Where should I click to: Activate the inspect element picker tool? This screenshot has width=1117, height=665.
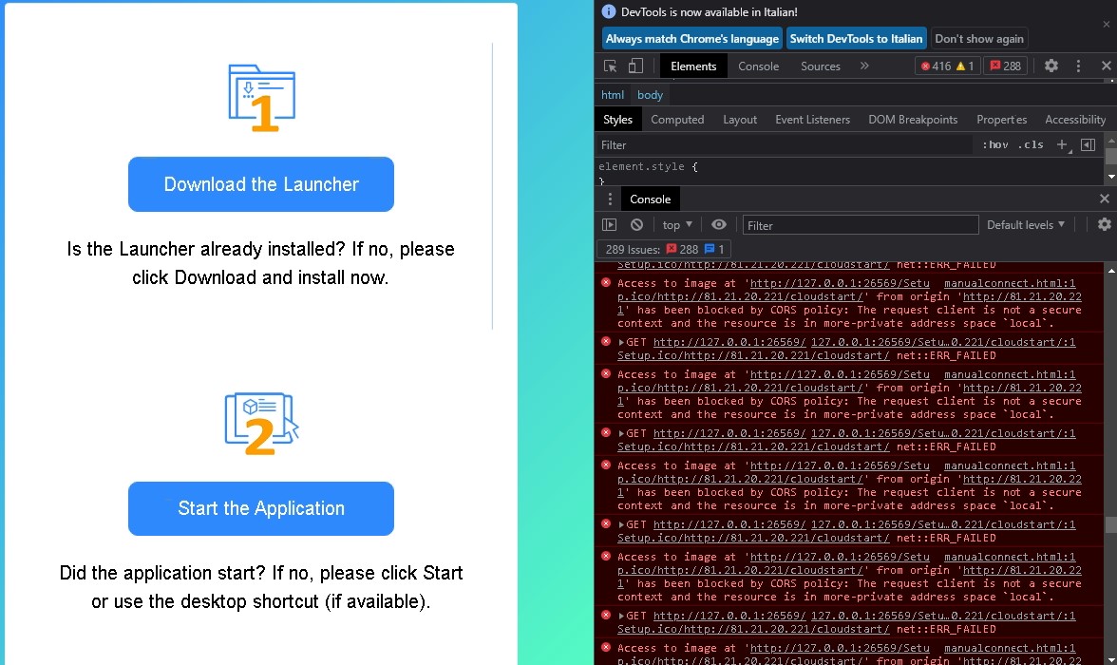(x=611, y=66)
